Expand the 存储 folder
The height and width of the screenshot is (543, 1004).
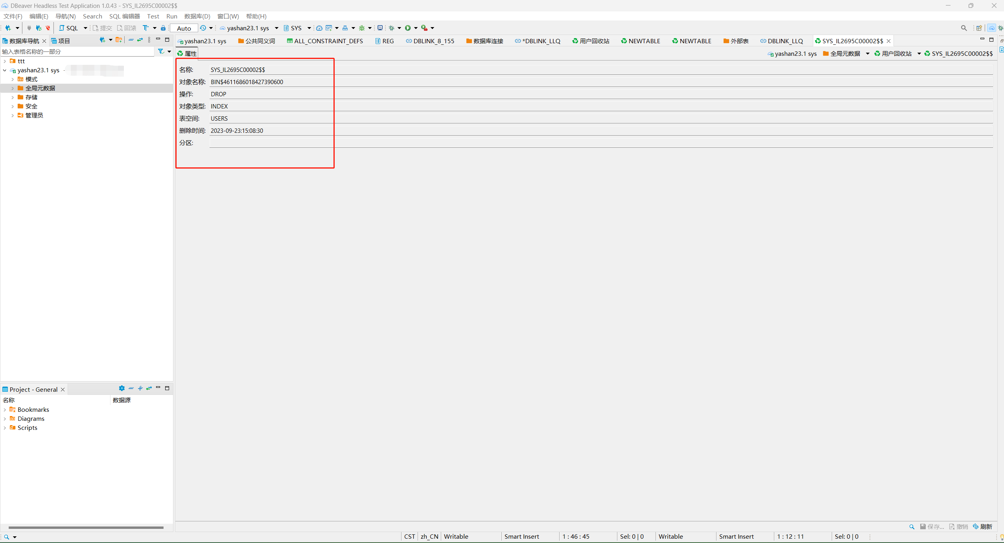click(13, 97)
